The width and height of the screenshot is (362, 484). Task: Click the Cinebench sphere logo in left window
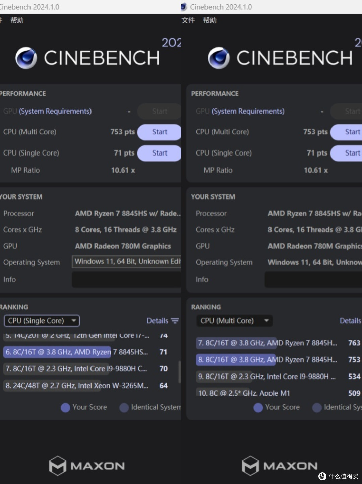pyautogui.click(x=26, y=58)
